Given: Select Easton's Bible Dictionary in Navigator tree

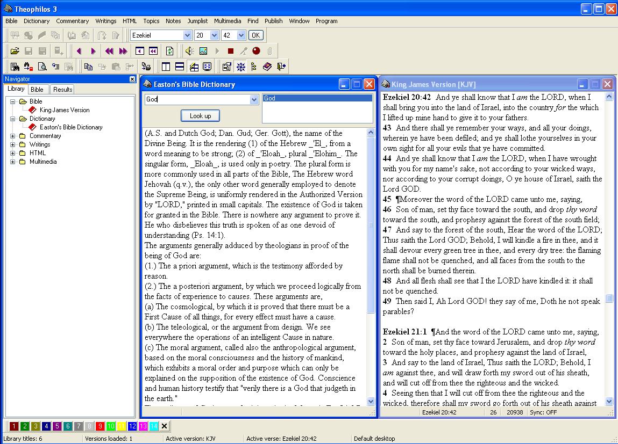Looking at the screenshot, I should [71, 127].
